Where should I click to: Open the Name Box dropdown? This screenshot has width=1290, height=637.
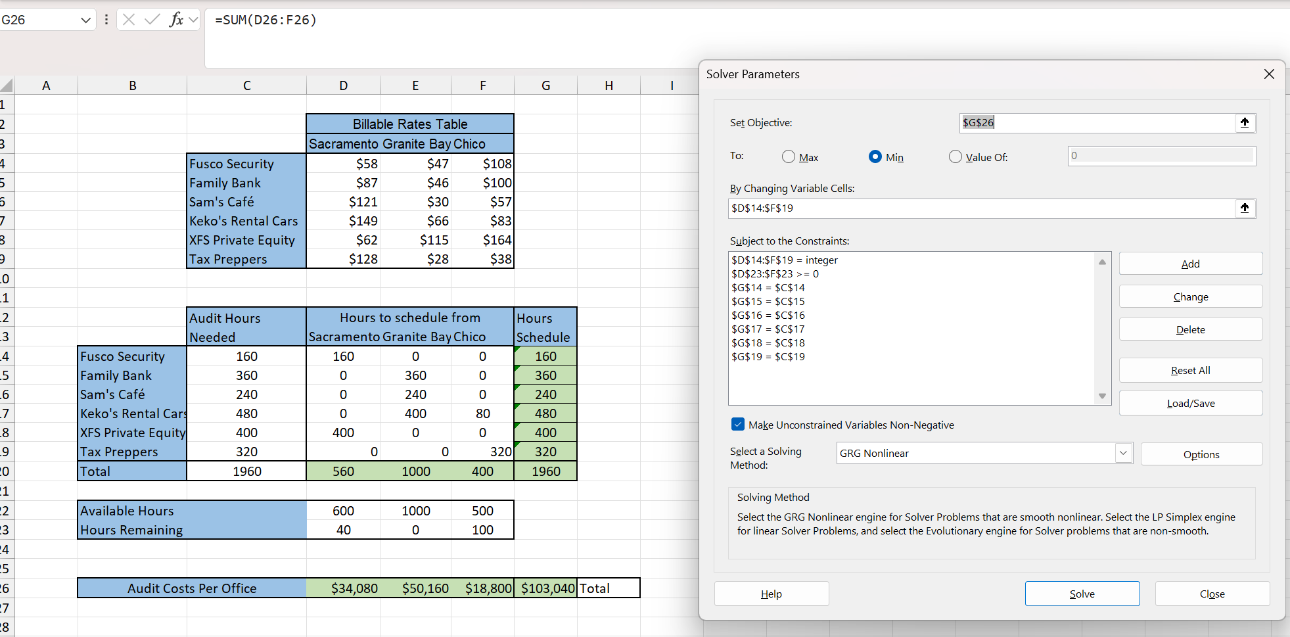click(x=85, y=20)
